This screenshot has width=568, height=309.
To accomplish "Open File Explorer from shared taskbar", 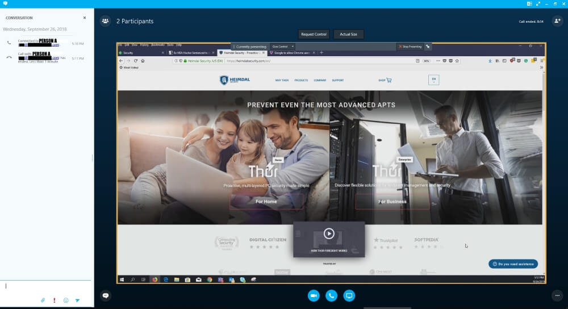I will point(177,279).
